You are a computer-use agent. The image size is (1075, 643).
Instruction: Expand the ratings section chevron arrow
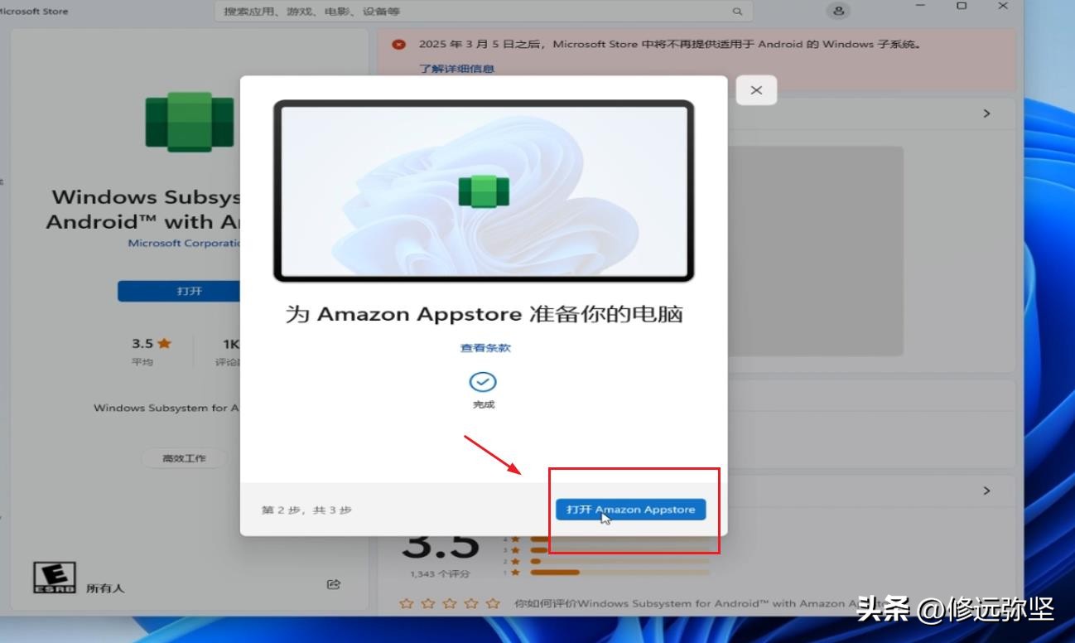(986, 491)
